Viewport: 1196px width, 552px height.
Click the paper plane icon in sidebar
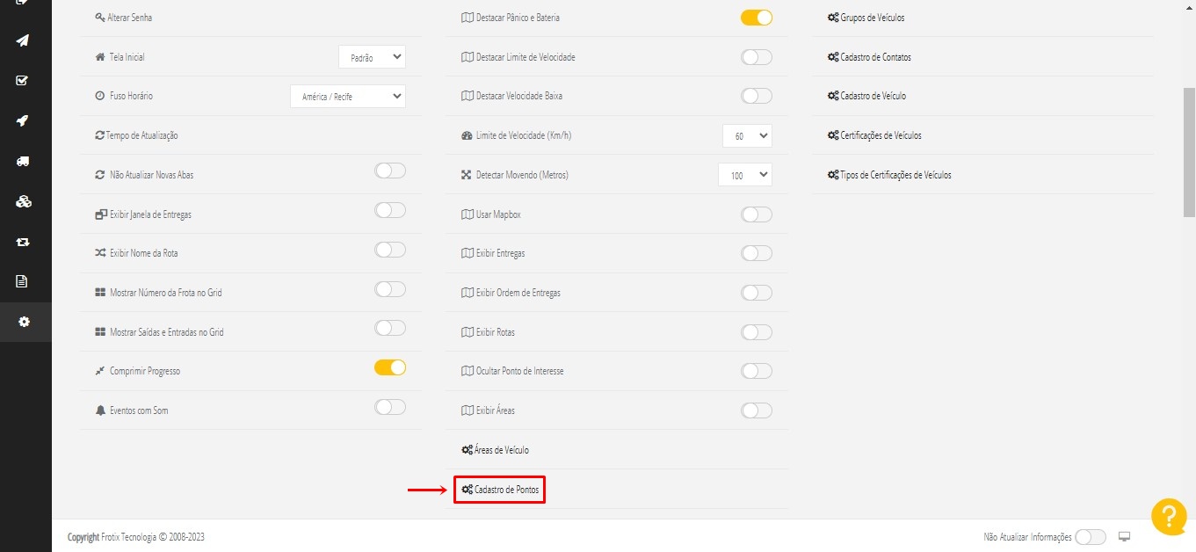pyautogui.click(x=24, y=40)
